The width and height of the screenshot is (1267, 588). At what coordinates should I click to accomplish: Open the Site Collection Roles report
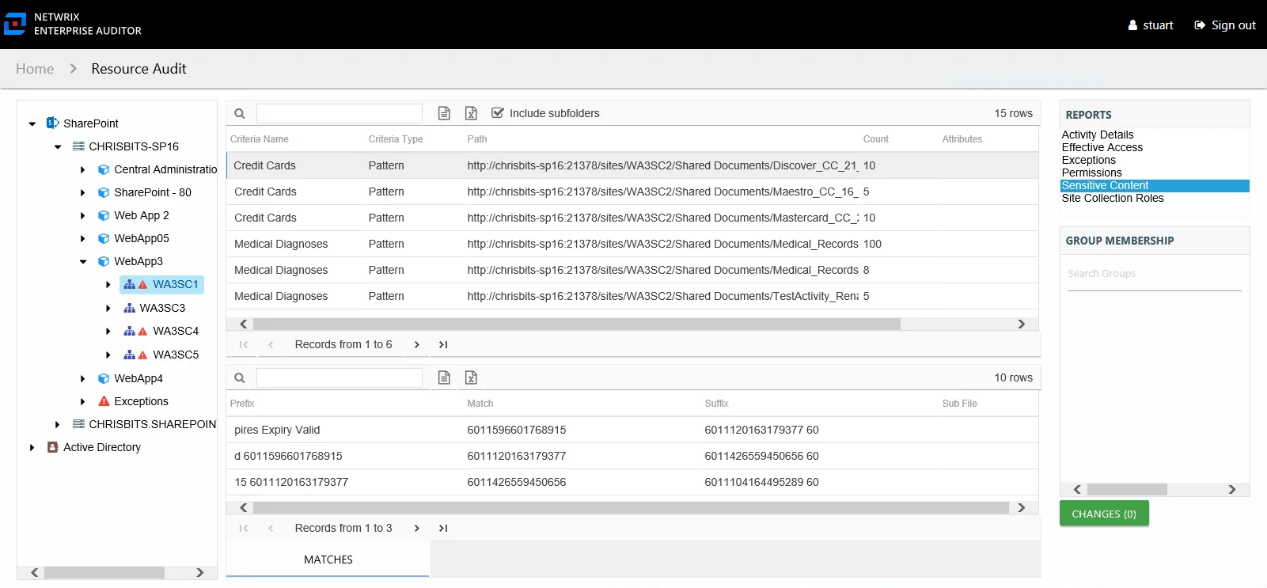coord(1113,198)
